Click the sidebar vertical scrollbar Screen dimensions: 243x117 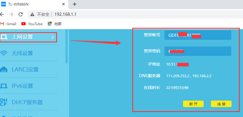[x=66, y=46]
